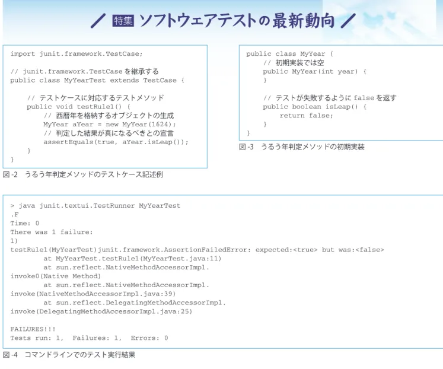Click line 'public void testRule1() {'
Viewport: 443px width, 369px height.
pyautogui.click(x=79, y=107)
